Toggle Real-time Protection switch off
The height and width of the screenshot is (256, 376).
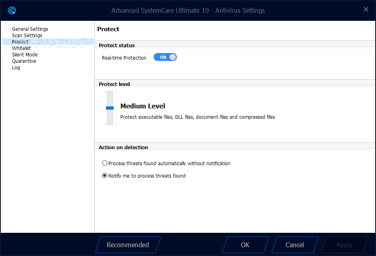point(165,57)
